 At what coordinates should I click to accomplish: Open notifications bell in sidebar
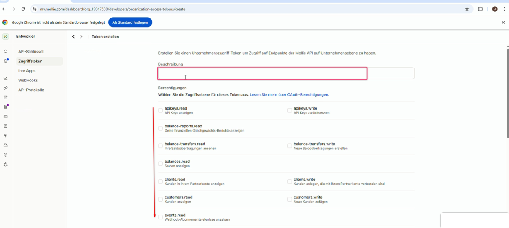[x=6, y=61]
